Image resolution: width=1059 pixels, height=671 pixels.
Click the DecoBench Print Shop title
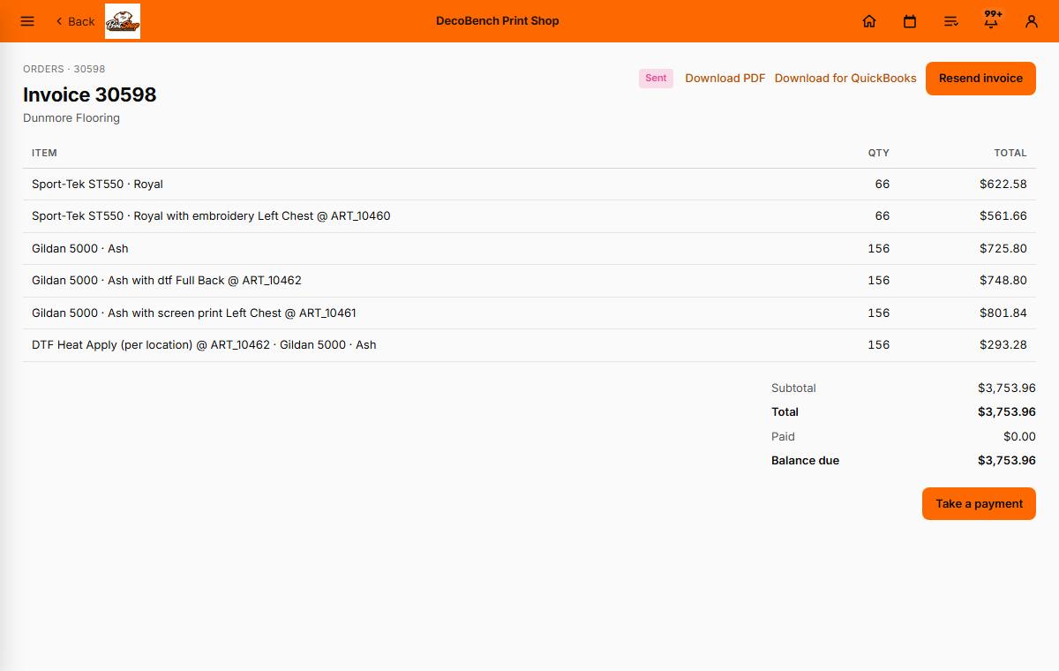point(498,20)
